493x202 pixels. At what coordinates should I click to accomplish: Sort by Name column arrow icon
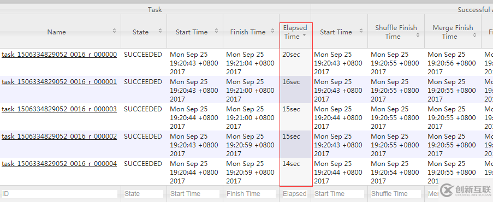114,31
